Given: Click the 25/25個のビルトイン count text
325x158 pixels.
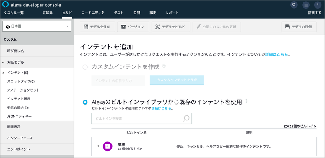Looking at the screenshot, I should (x=300, y=126).
